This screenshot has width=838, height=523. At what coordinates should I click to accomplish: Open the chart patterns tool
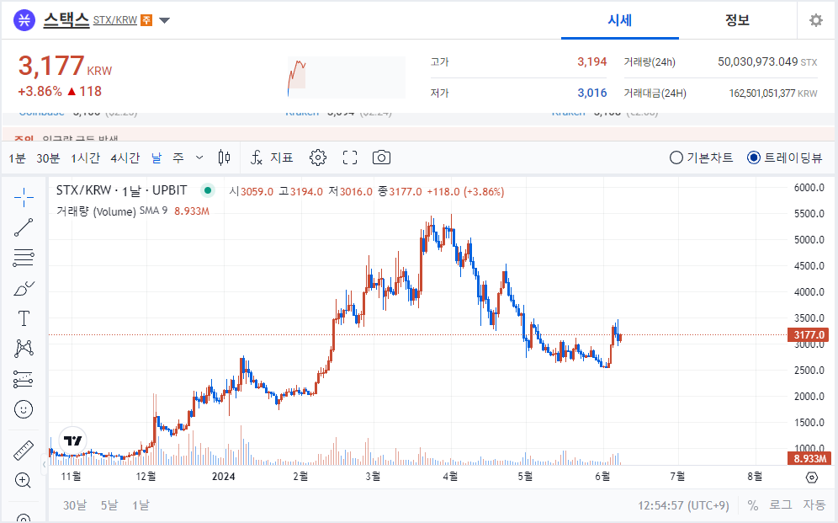click(x=24, y=349)
